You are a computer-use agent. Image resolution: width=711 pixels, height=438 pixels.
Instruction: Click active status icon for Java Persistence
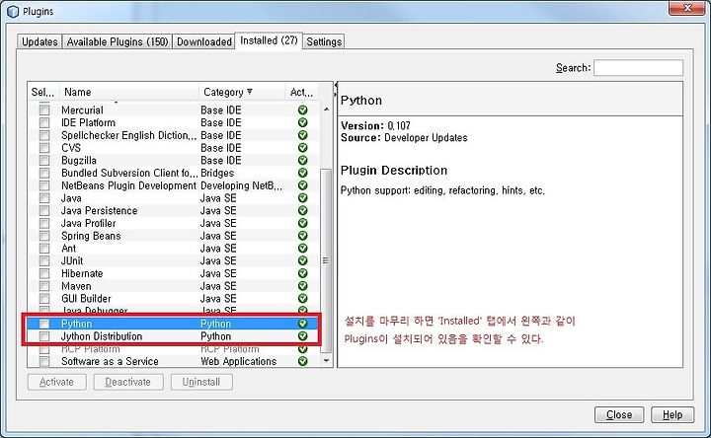[303, 211]
